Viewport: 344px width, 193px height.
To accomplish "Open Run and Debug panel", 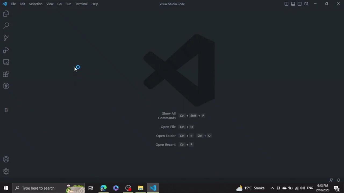I will coord(6,50).
